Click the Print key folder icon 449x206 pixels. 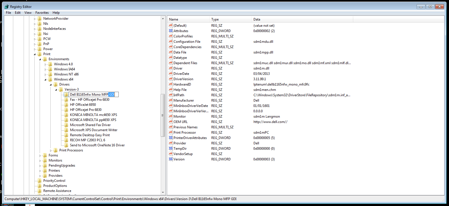pyautogui.click(x=40, y=54)
